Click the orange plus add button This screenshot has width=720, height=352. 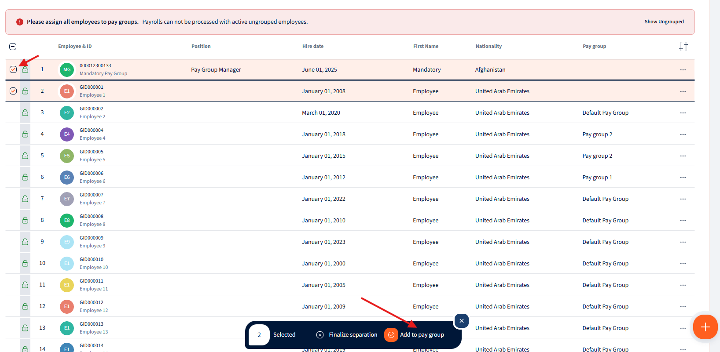tap(705, 327)
